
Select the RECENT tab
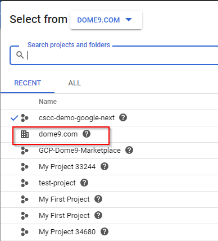pyautogui.click(x=28, y=83)
